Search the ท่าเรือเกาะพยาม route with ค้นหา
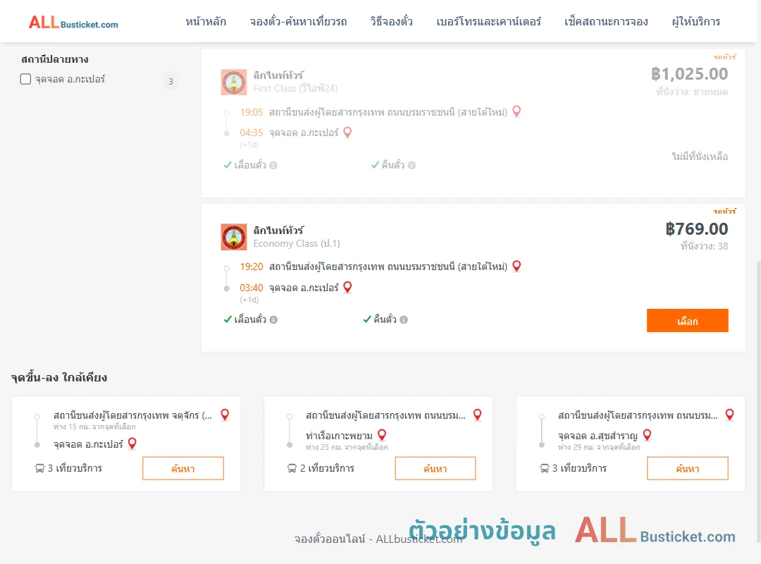761x564 pixels. tap(435, 468)
